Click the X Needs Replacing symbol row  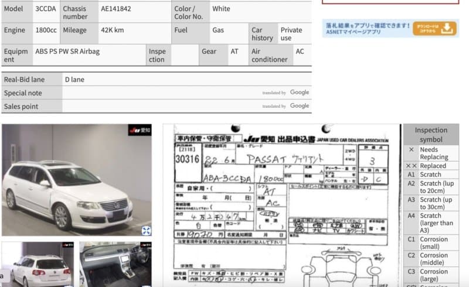(x=431, y=153)
